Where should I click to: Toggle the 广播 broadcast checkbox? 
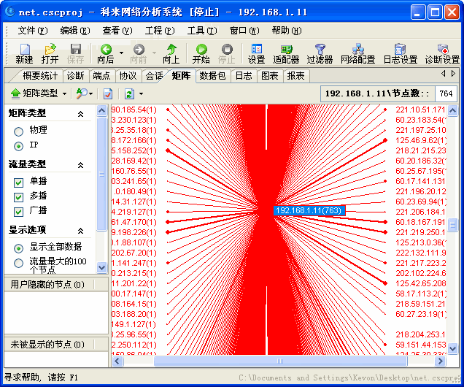click(19, 210)
